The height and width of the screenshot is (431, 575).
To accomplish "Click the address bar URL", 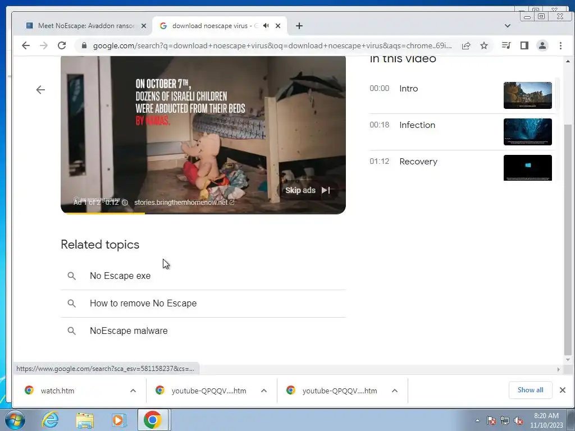I will tap(272, 45).
